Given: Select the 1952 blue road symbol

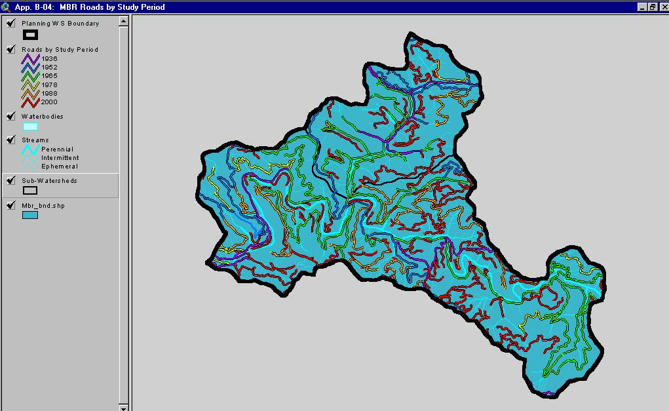Looking at the screenshot, I should pyautogui.click(x=30, y=68).
